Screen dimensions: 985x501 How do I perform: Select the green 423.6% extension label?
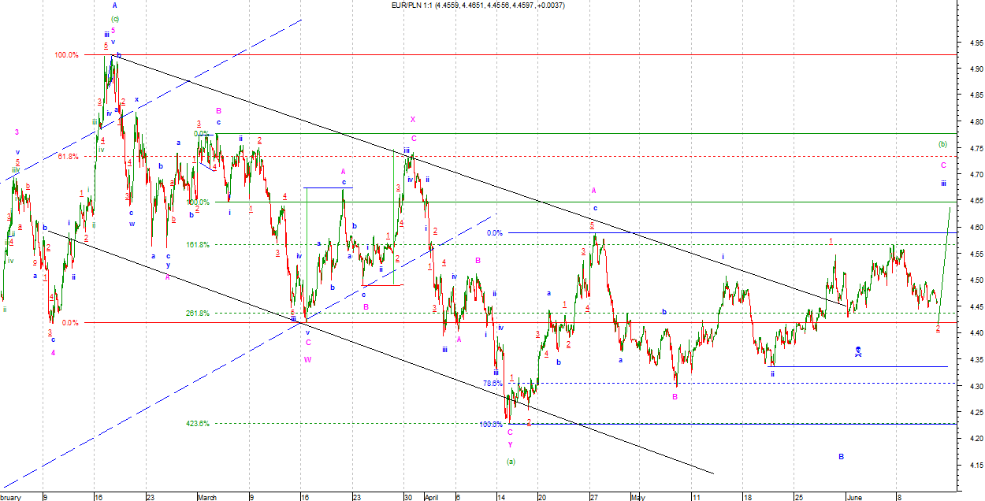pyautogui.click(x=197, y=424)
